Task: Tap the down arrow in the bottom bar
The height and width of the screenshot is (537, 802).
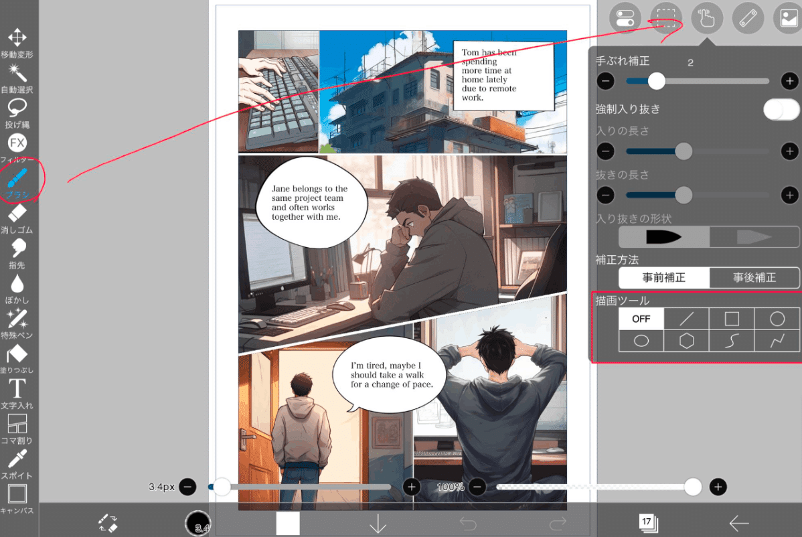Action: (378, 523)
